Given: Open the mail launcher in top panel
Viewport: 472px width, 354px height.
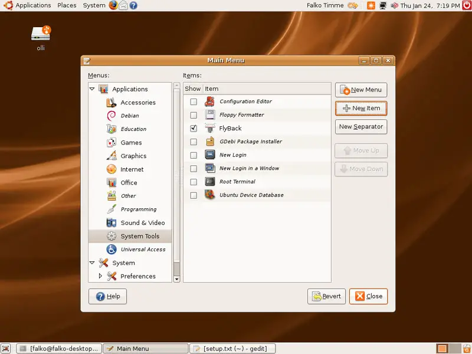Looking at the screenshot, I should [123, 5].
